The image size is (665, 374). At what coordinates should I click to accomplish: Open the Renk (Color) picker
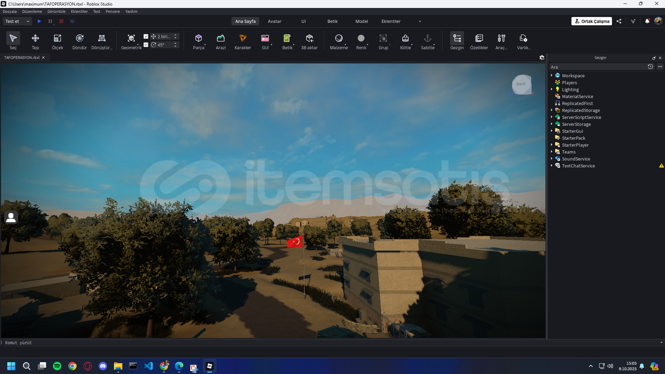(x=361, y=41)
